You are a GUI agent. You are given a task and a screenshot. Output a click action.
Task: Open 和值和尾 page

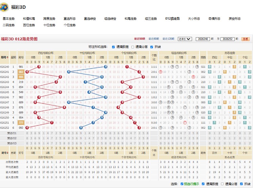coord(29,19)
